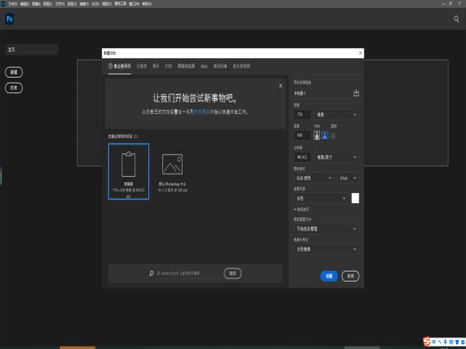Switch to the Web presets tab
Screen dimensions: 466x349
[x=204, y=67]
